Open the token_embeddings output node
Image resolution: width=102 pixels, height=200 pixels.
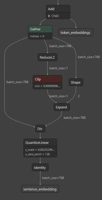(76, 32)
